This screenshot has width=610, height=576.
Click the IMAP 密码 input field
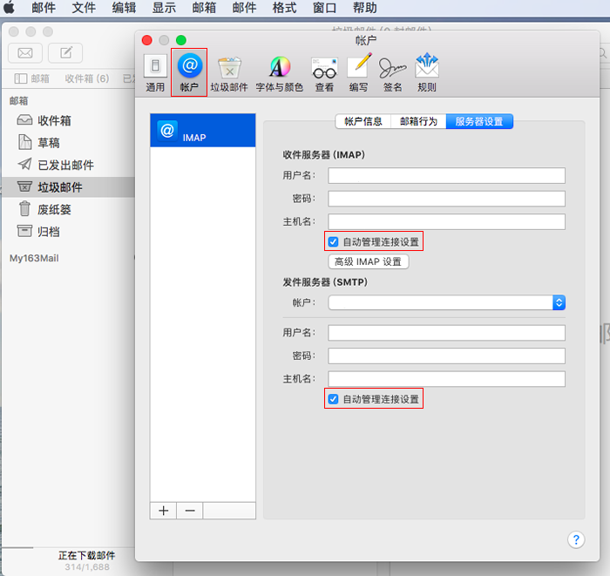click(x=446, y=199)
